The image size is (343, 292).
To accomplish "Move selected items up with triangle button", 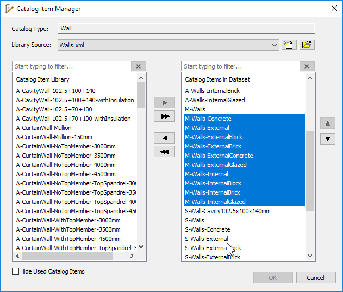I will click(x=328, y=123).
